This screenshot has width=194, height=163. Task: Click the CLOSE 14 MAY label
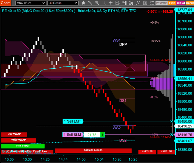[160, 137]
